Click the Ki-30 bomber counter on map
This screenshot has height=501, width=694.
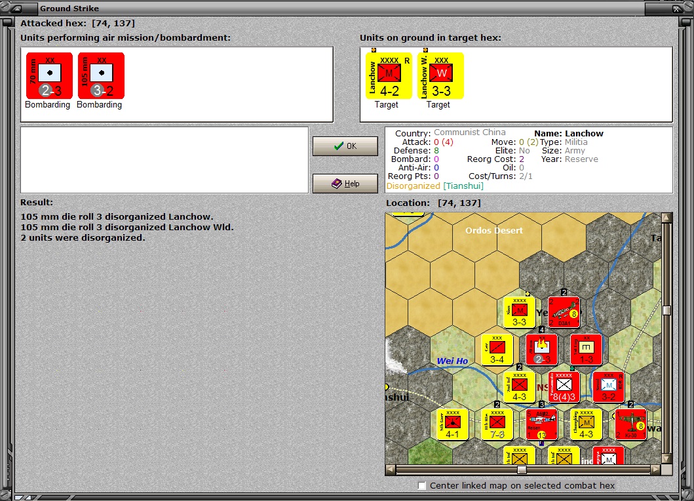[631, 425]
